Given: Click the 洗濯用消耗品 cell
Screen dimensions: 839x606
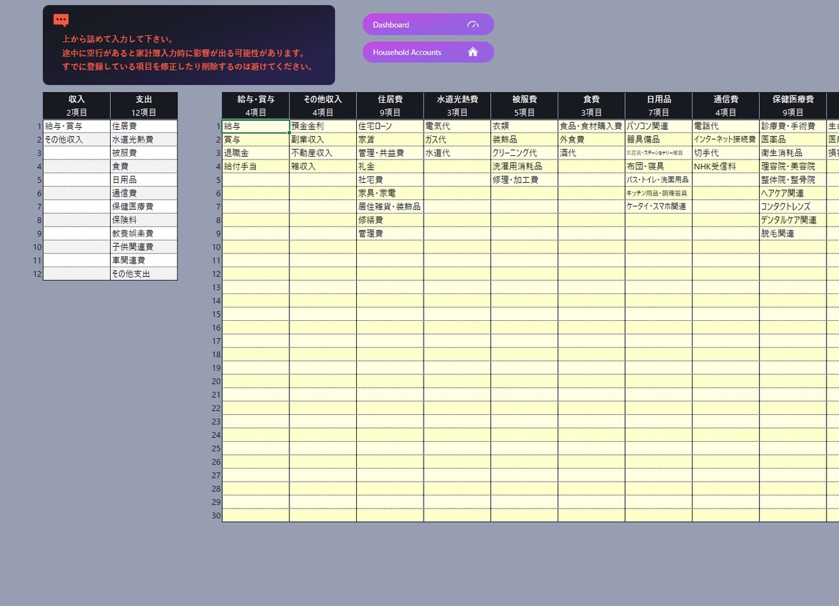Looking at the screenshot, I should coord(525,166).
